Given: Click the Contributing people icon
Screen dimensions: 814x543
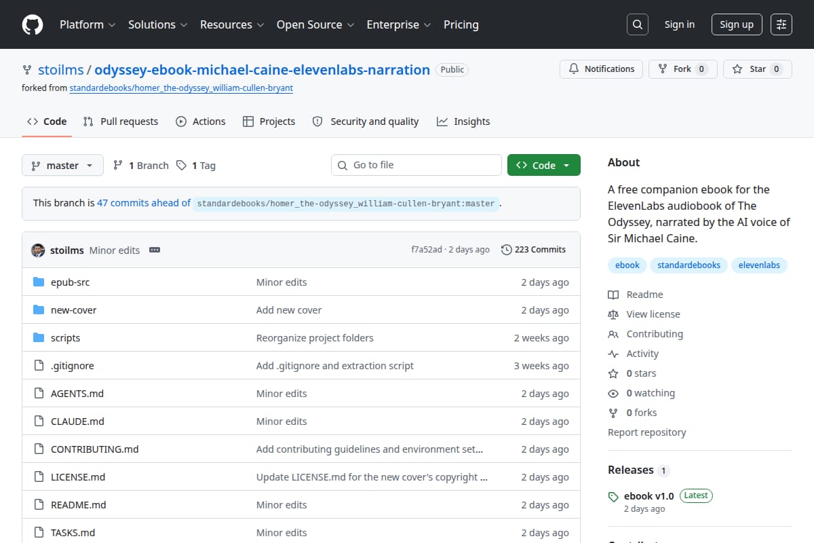Looking at the screenshot, I should (613, 334).
